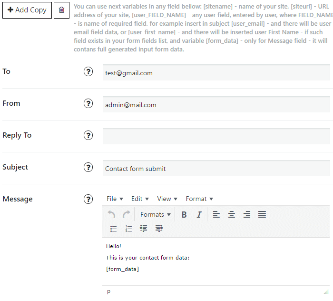Click the From email field
Image resolution: width=333 pixels, height=301 pixels.
pos(216,104)
